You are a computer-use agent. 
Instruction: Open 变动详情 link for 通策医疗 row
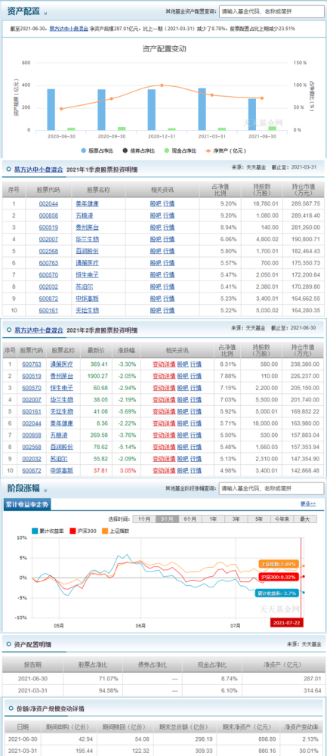(164, 364)
